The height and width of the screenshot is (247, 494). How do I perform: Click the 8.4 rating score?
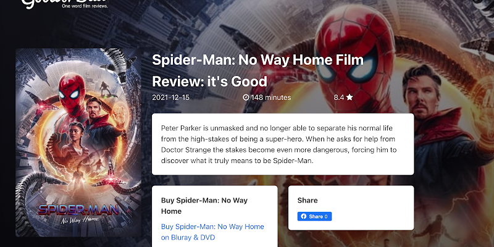[x=338, y=98]
